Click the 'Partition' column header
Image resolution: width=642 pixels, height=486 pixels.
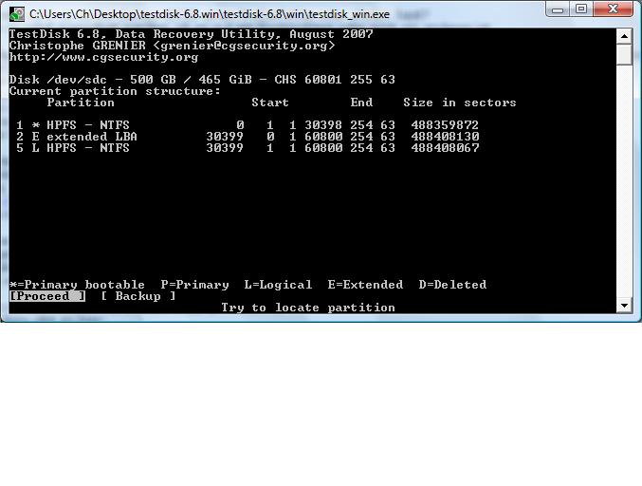tap(81, 103)
